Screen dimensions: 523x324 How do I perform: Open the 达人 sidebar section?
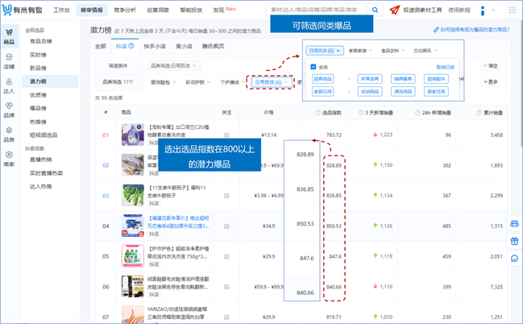10,86
